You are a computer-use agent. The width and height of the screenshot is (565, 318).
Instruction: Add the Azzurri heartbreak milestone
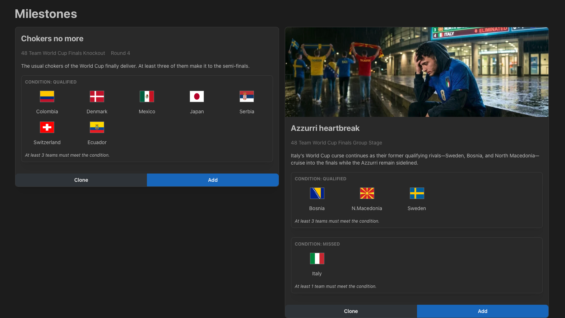(483, 311)
